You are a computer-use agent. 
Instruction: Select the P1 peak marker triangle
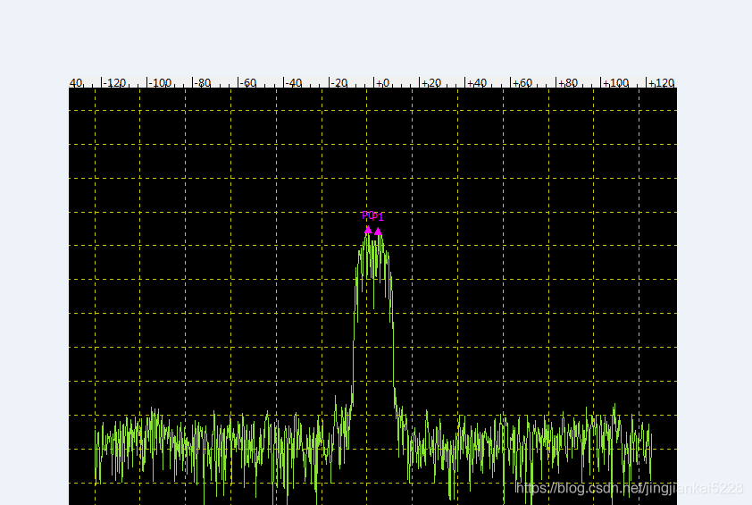click(379, 231)
